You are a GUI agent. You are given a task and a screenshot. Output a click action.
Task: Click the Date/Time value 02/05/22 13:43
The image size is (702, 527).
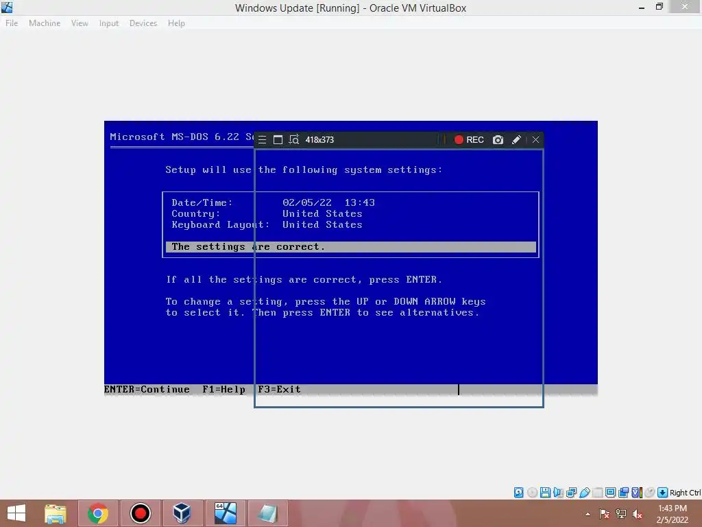(328, 202)
